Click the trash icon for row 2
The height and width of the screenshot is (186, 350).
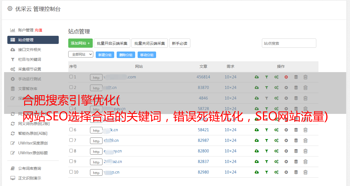pyautogui.click(x=305, y=88)
